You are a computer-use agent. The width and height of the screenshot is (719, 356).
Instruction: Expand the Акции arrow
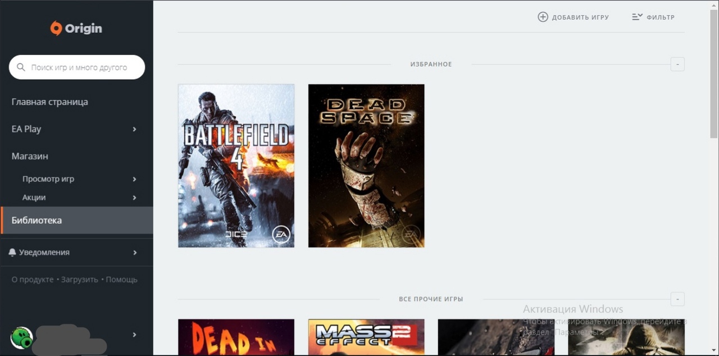click(134, 198)
